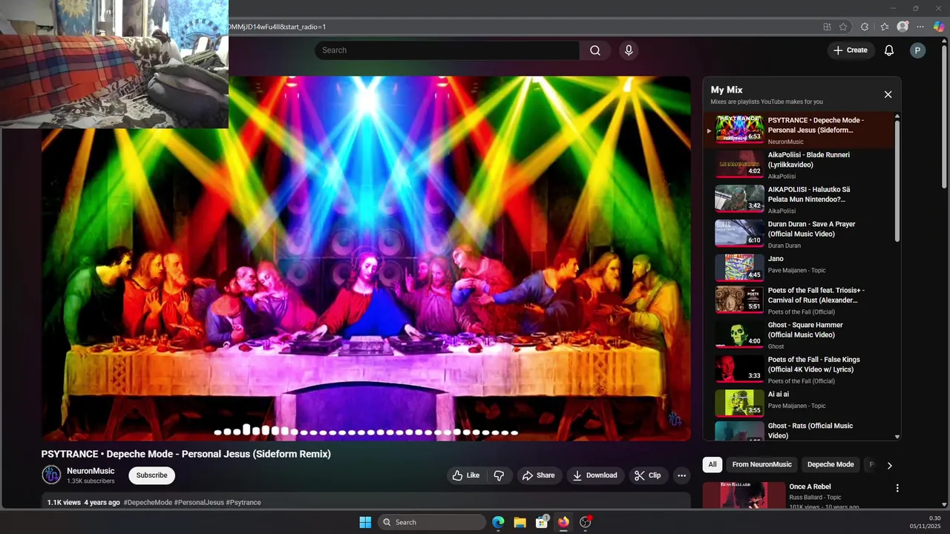950x534 pixels.
Task: Download the video with Download button
Action: 595,475
